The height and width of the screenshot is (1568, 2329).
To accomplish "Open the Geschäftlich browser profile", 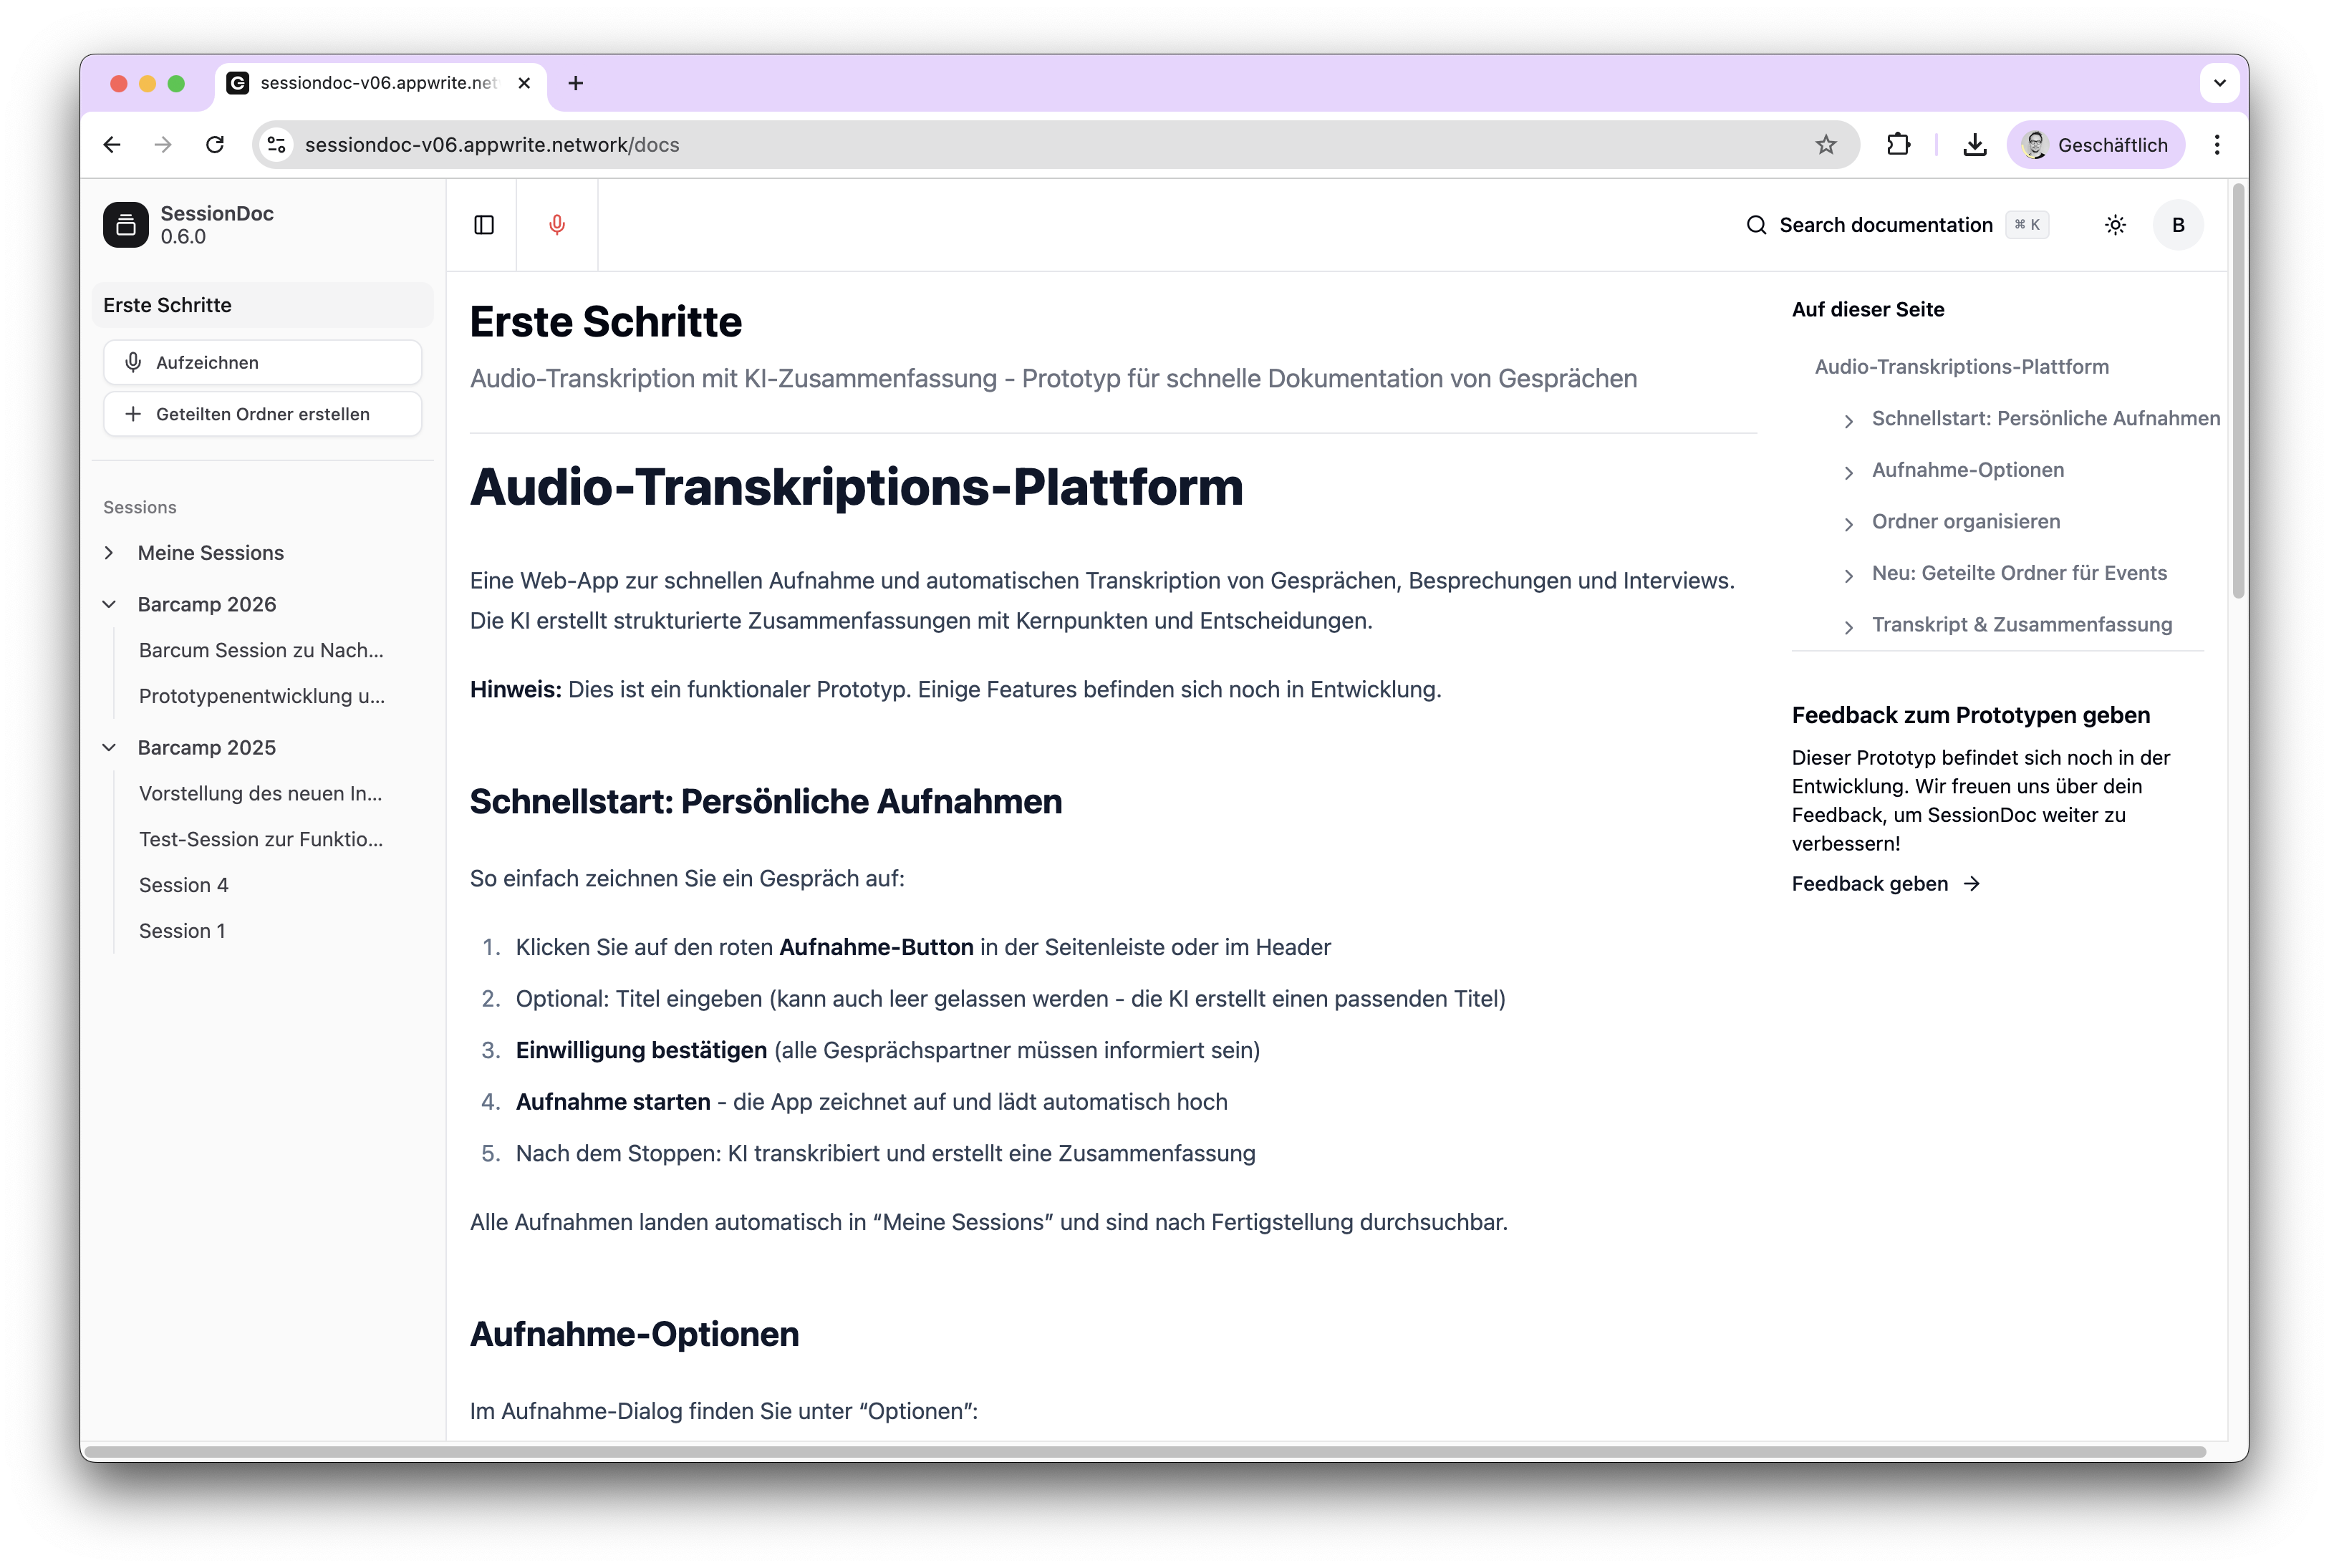I will [2096, 144].
